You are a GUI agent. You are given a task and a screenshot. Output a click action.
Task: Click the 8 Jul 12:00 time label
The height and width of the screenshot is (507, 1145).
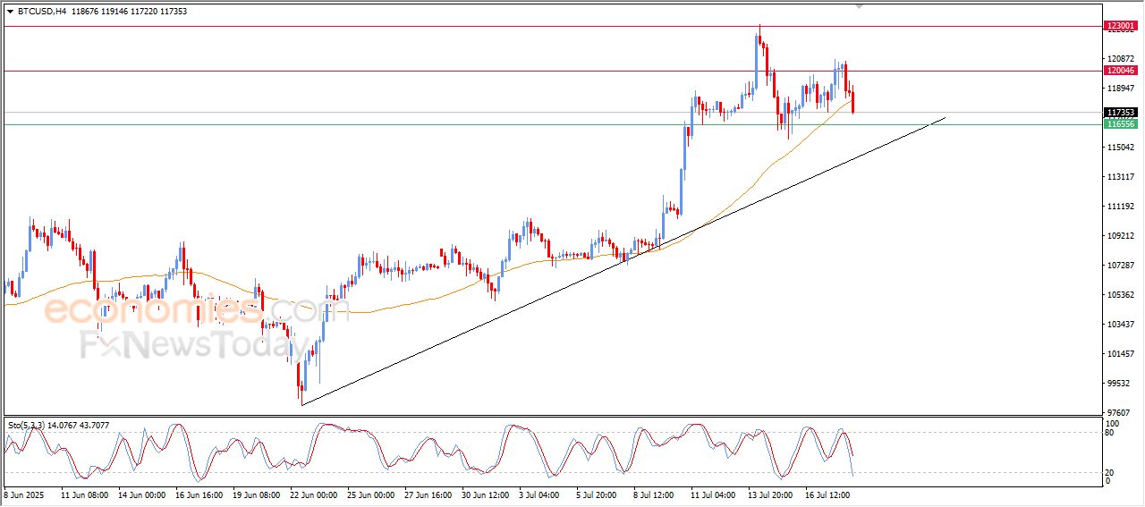(x=654, y=494)
